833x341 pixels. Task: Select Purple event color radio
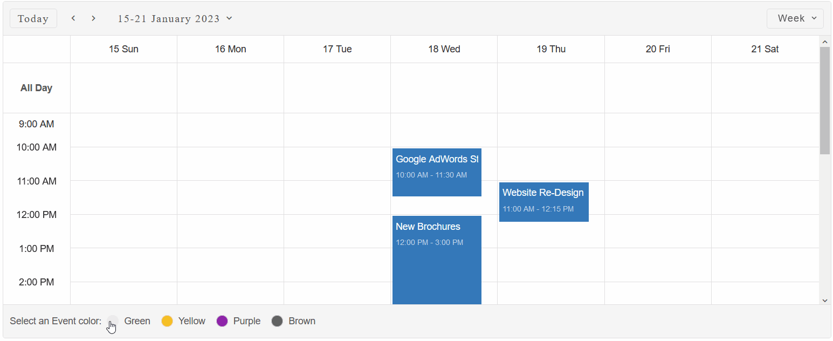pos(222,321)
